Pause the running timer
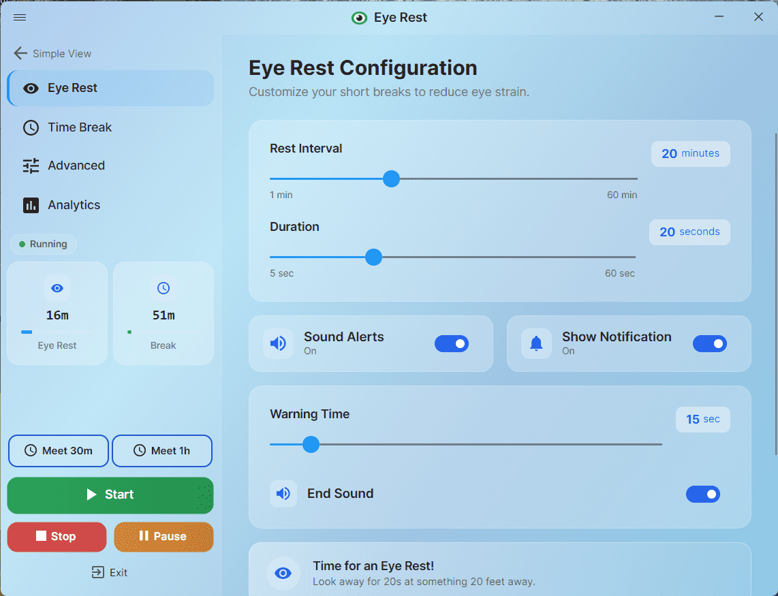 [x=164, y=537]
